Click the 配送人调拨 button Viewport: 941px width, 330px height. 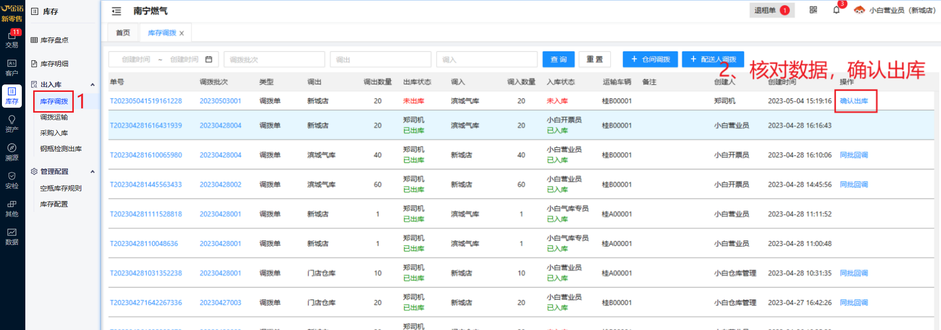coord(713,59)
